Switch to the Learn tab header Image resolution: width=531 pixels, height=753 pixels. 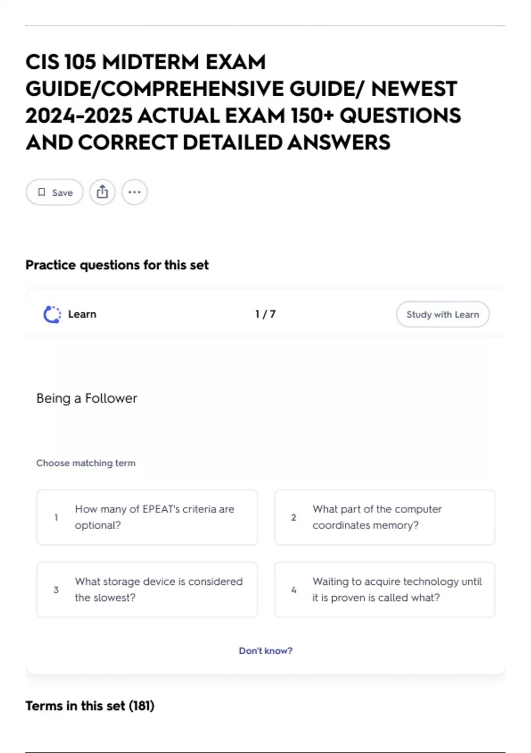coord(82,314)
